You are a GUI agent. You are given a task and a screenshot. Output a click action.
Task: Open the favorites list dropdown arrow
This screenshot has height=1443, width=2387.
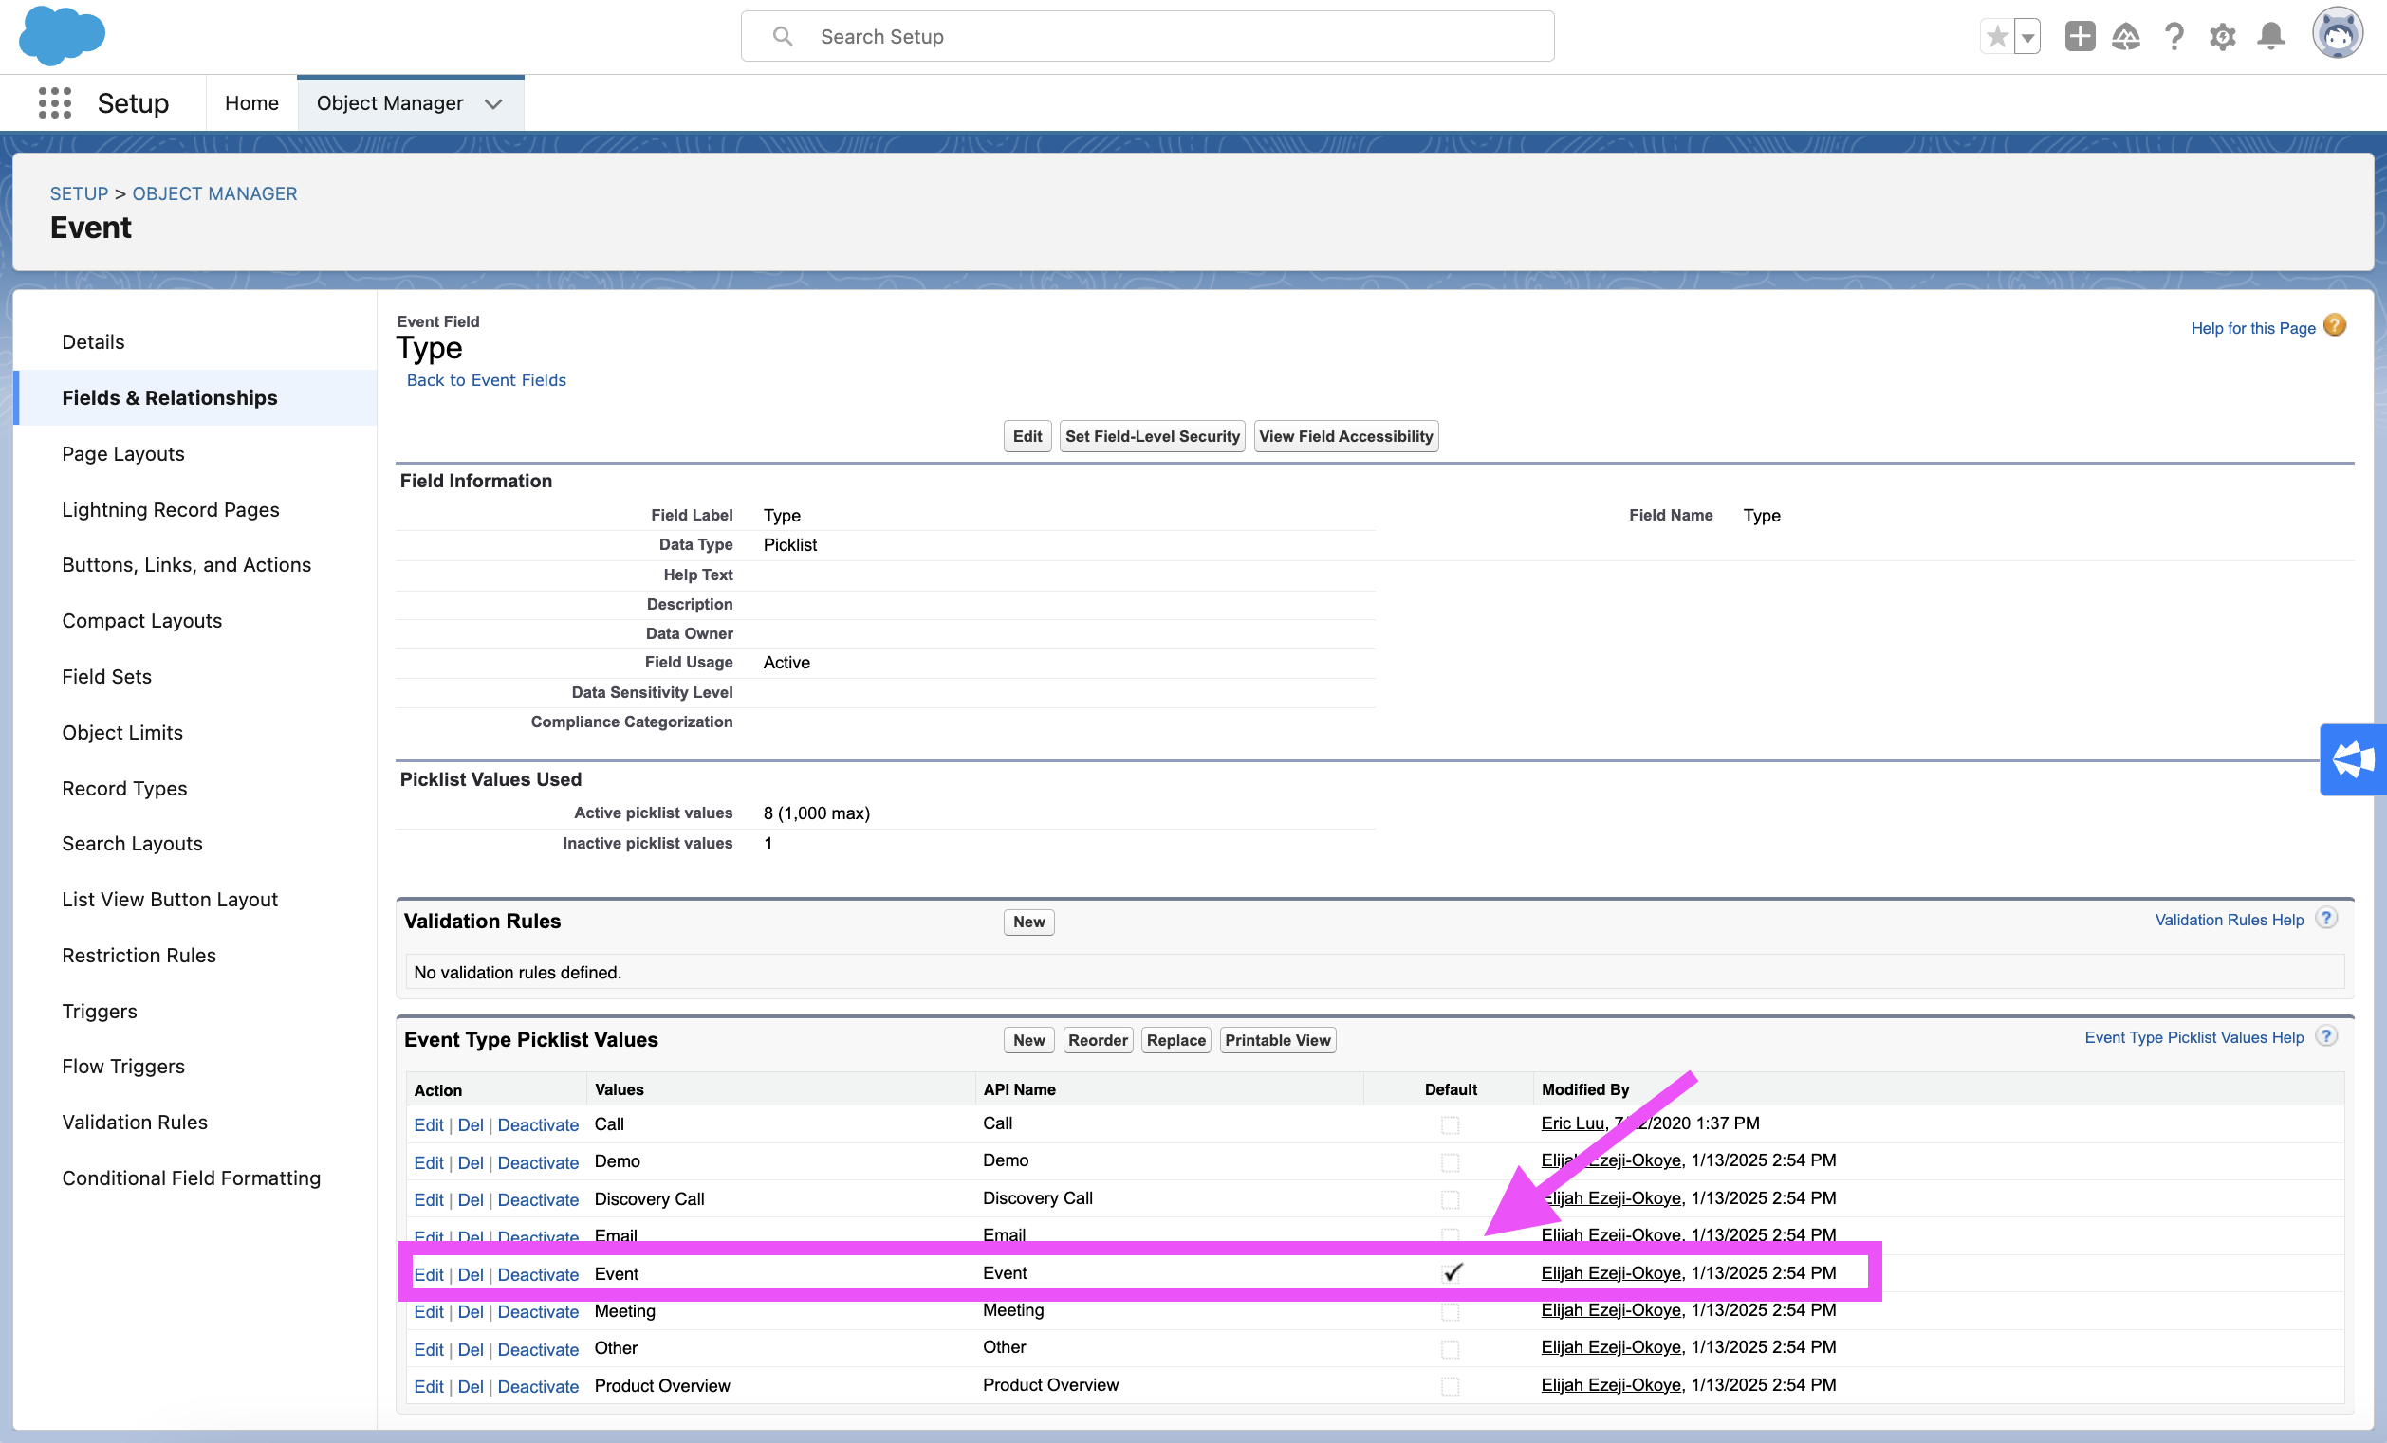pos(2027,37)
